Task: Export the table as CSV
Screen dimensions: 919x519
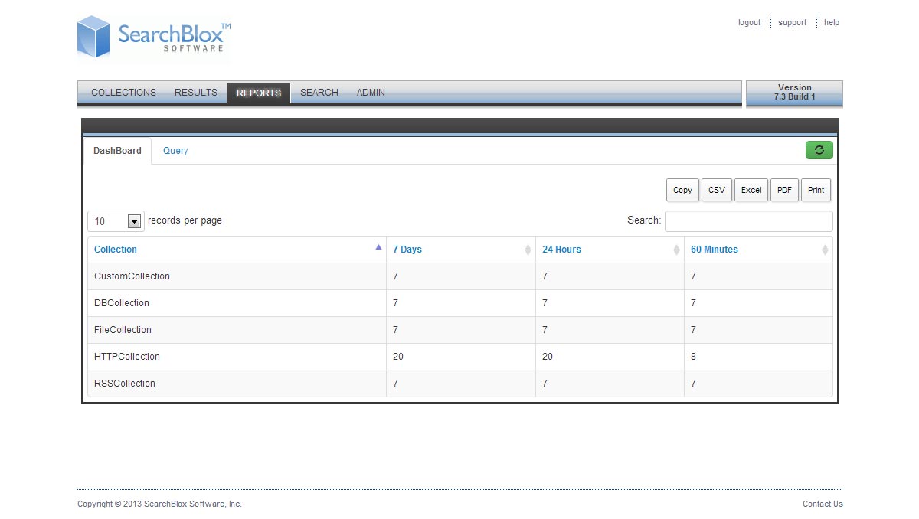Action: (717, 190)
